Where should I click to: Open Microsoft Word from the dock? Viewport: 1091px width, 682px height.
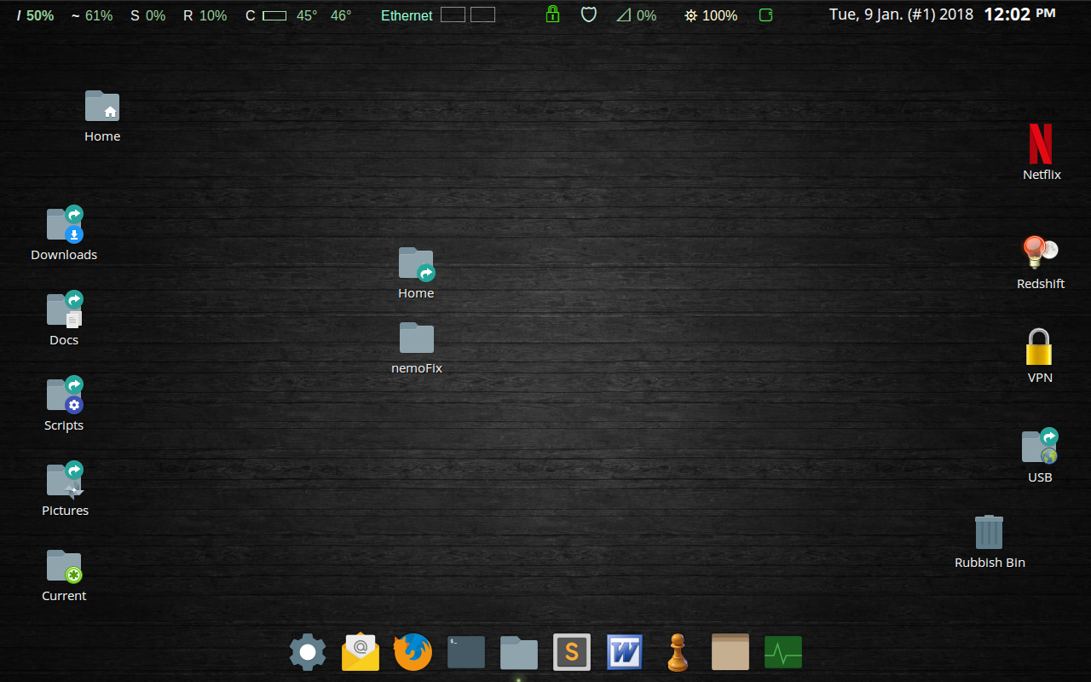coord(624,651)
